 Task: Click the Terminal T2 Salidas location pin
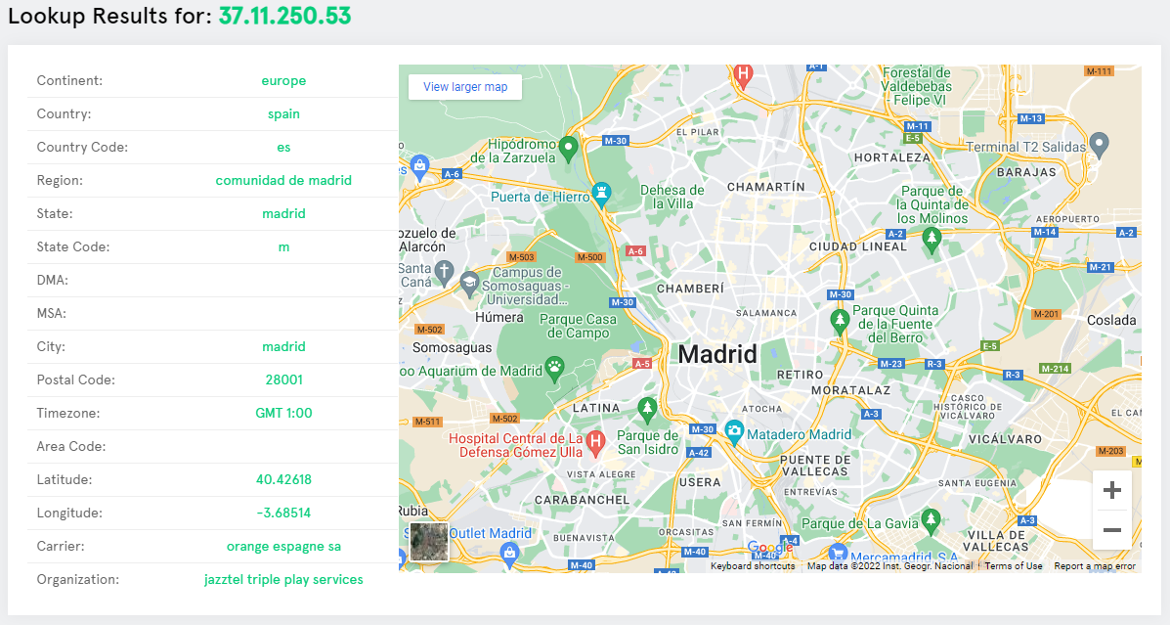tap(1099, 145)
